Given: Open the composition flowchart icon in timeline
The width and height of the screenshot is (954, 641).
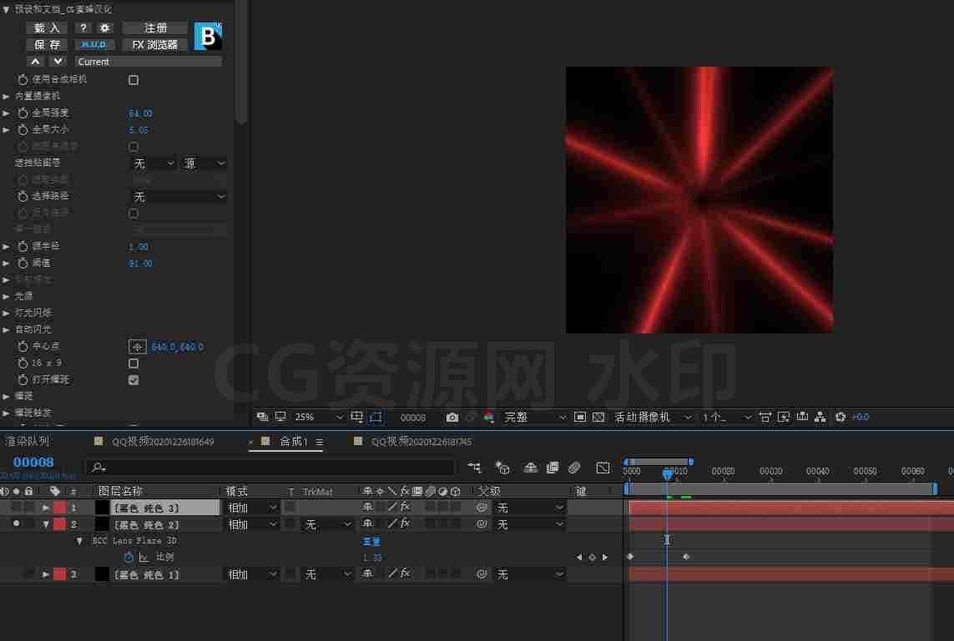Looking at the screenshot, I should pyautogui.click(x=475, y=468).
